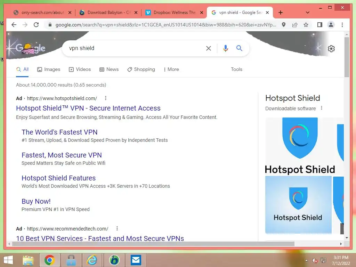356x267 pixels.
Task: Click the muted volume tray icon
Action: (x=315, y=260)
